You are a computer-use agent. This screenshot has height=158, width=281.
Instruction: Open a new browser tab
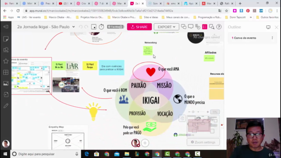[x=240, y=4]
